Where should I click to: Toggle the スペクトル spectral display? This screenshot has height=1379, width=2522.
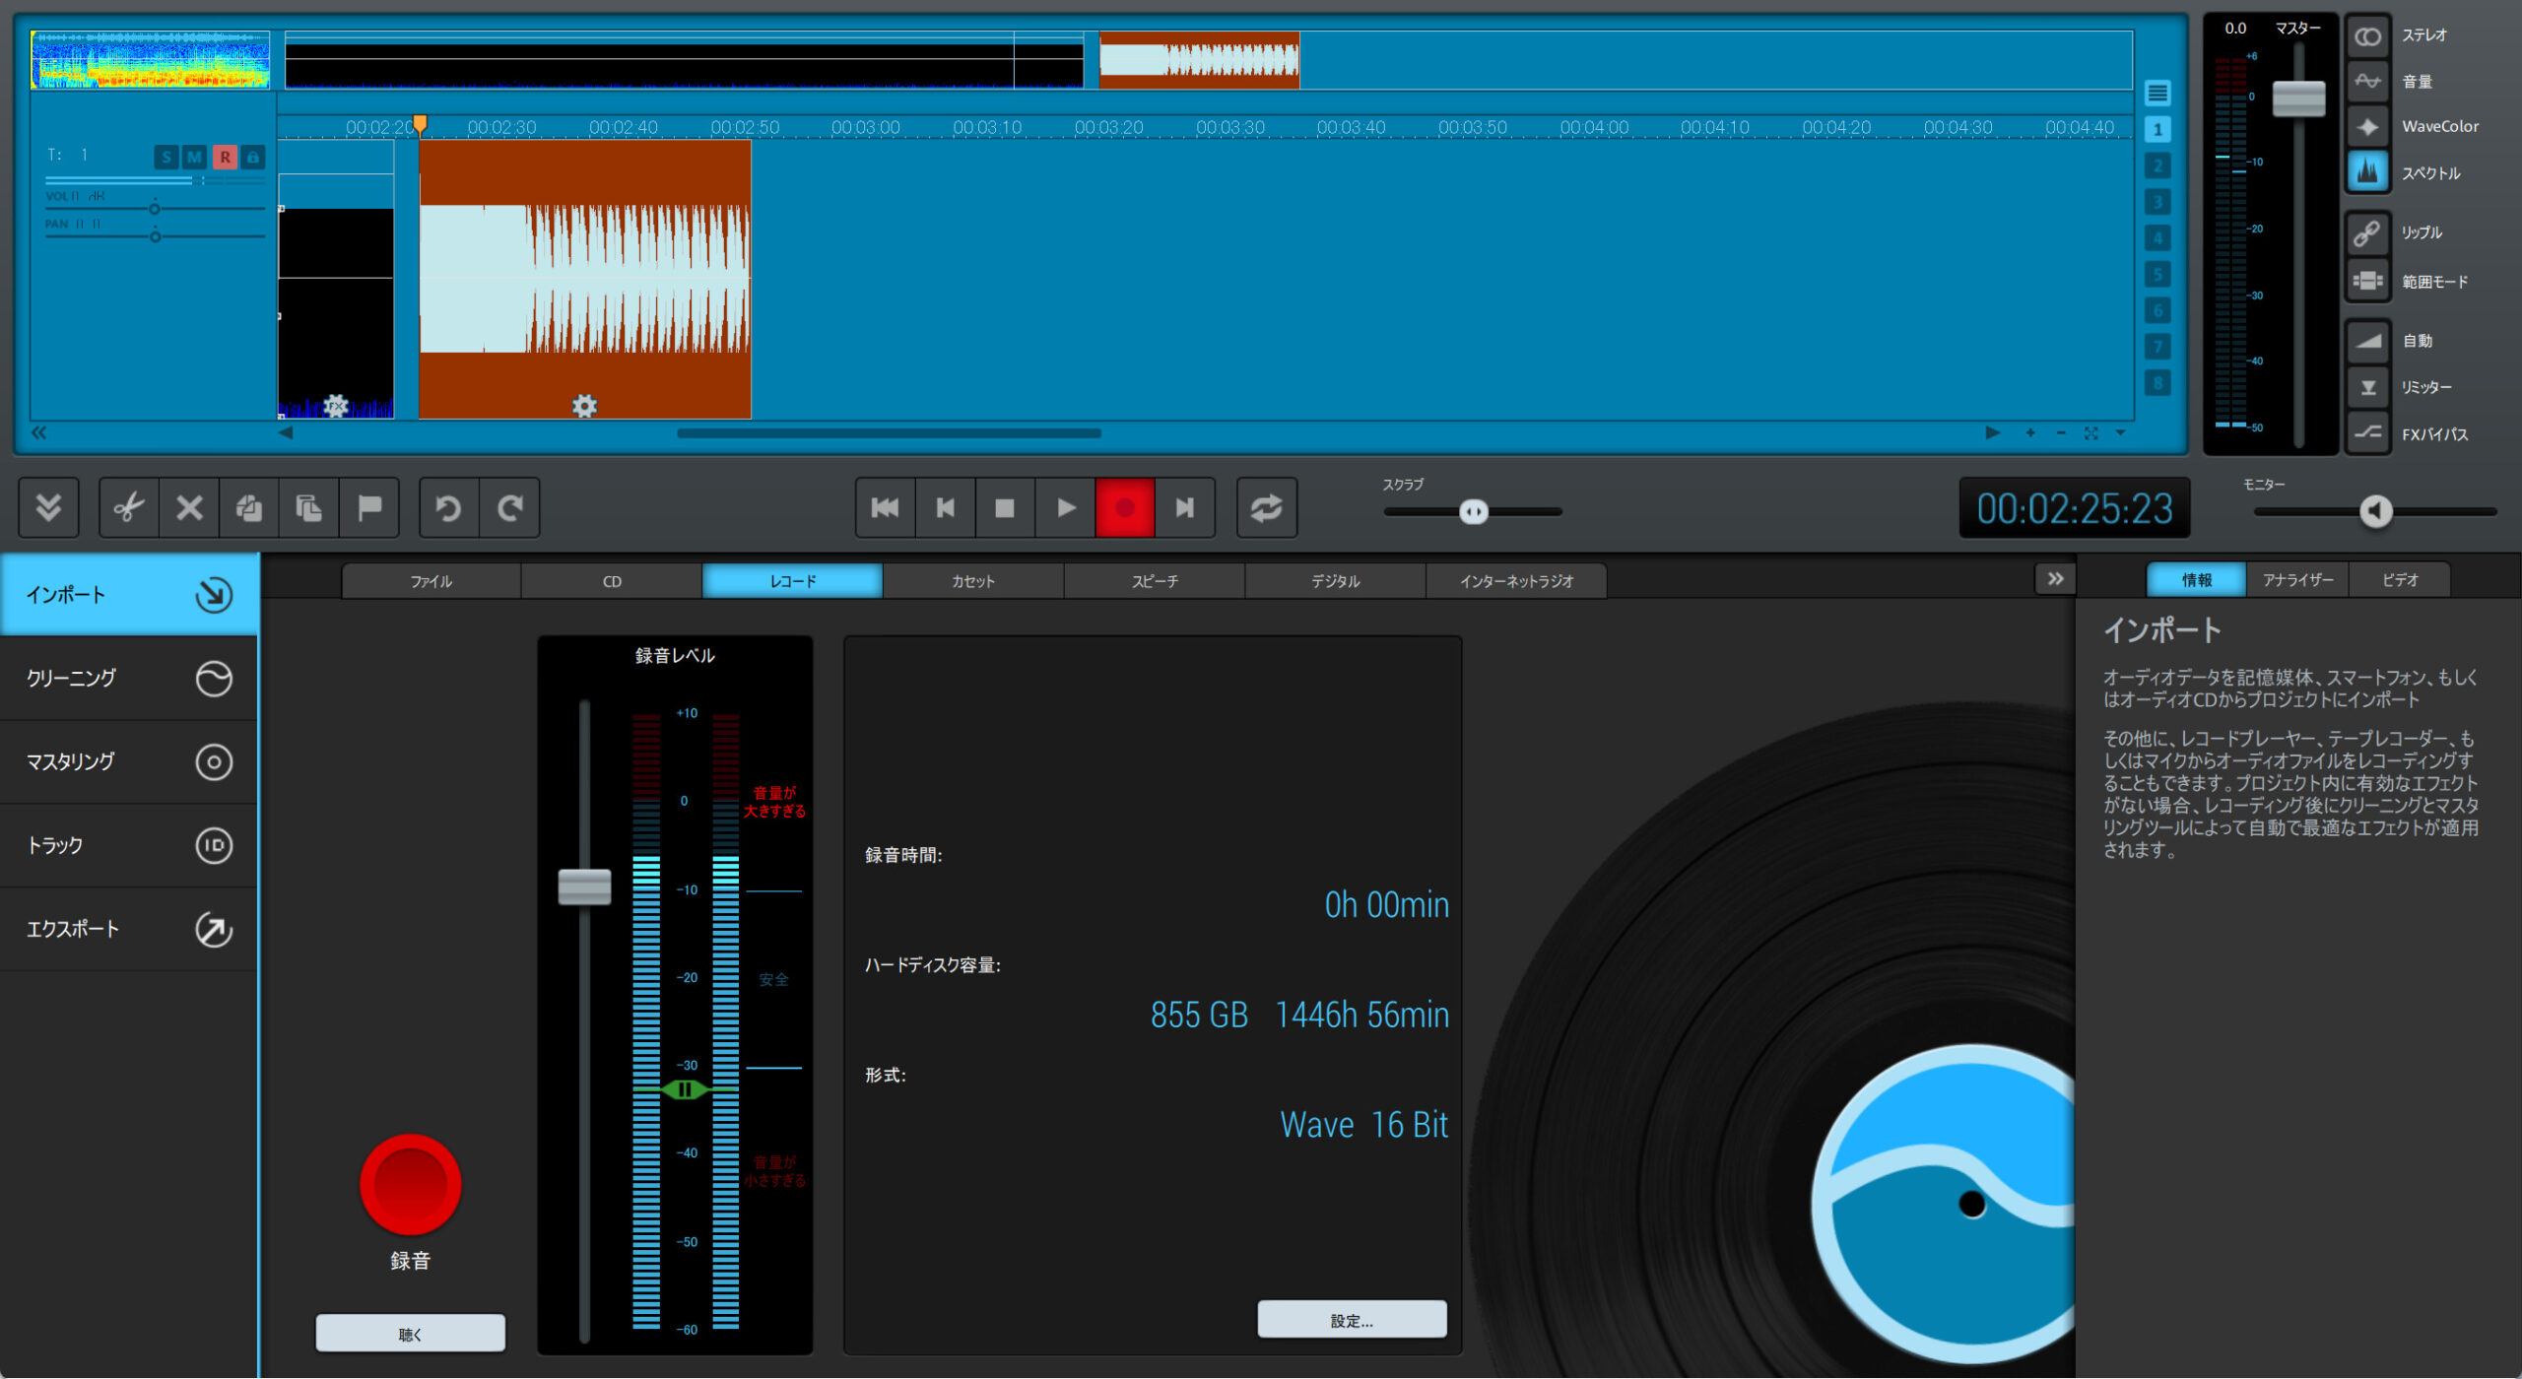[2367, 172]
